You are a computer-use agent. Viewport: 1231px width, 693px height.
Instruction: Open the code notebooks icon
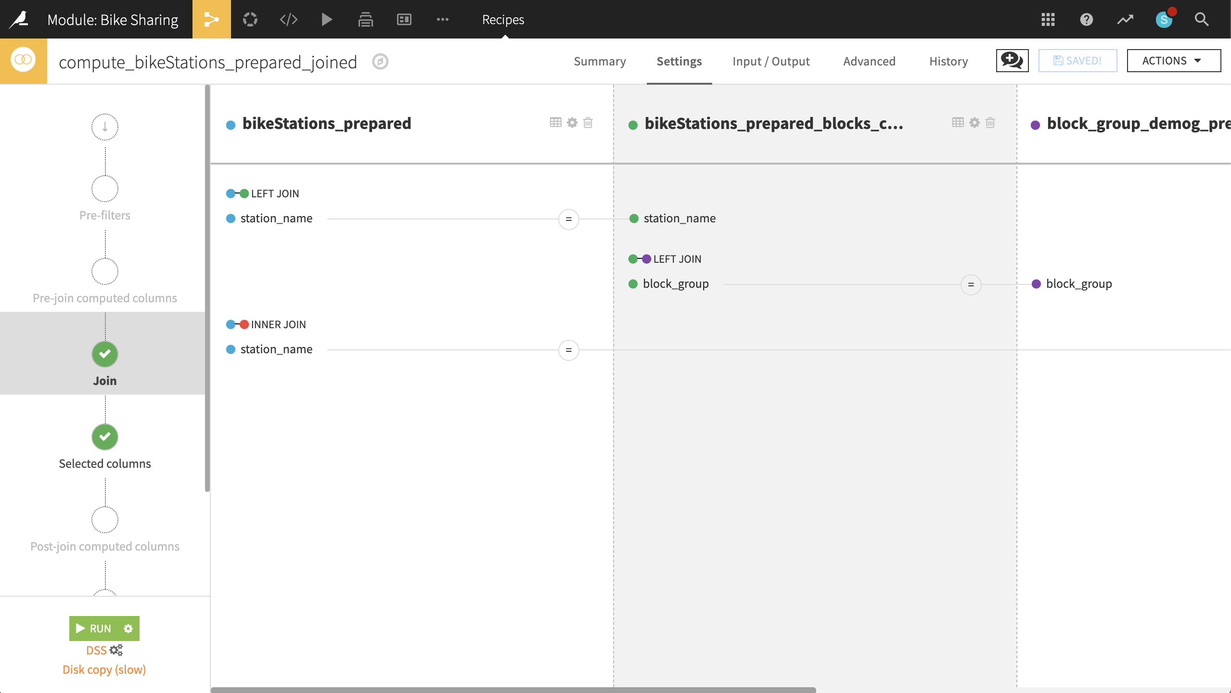point(289,19)
